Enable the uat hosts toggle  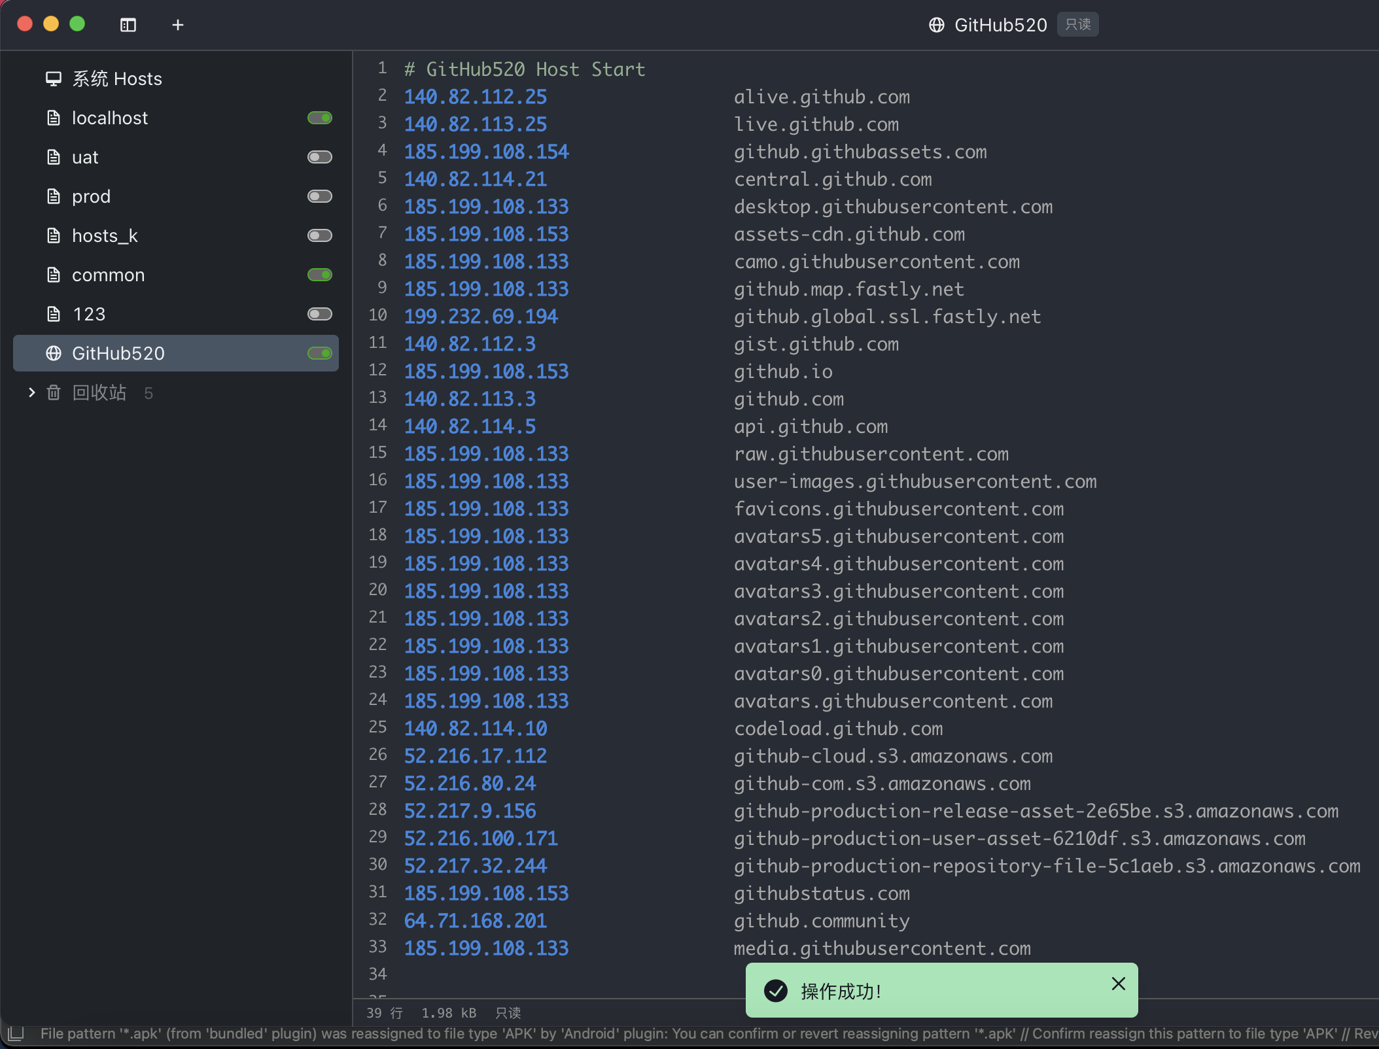pyautogui.click(x=320, y=157)
